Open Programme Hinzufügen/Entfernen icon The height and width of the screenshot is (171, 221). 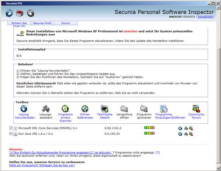pos(163,109)
